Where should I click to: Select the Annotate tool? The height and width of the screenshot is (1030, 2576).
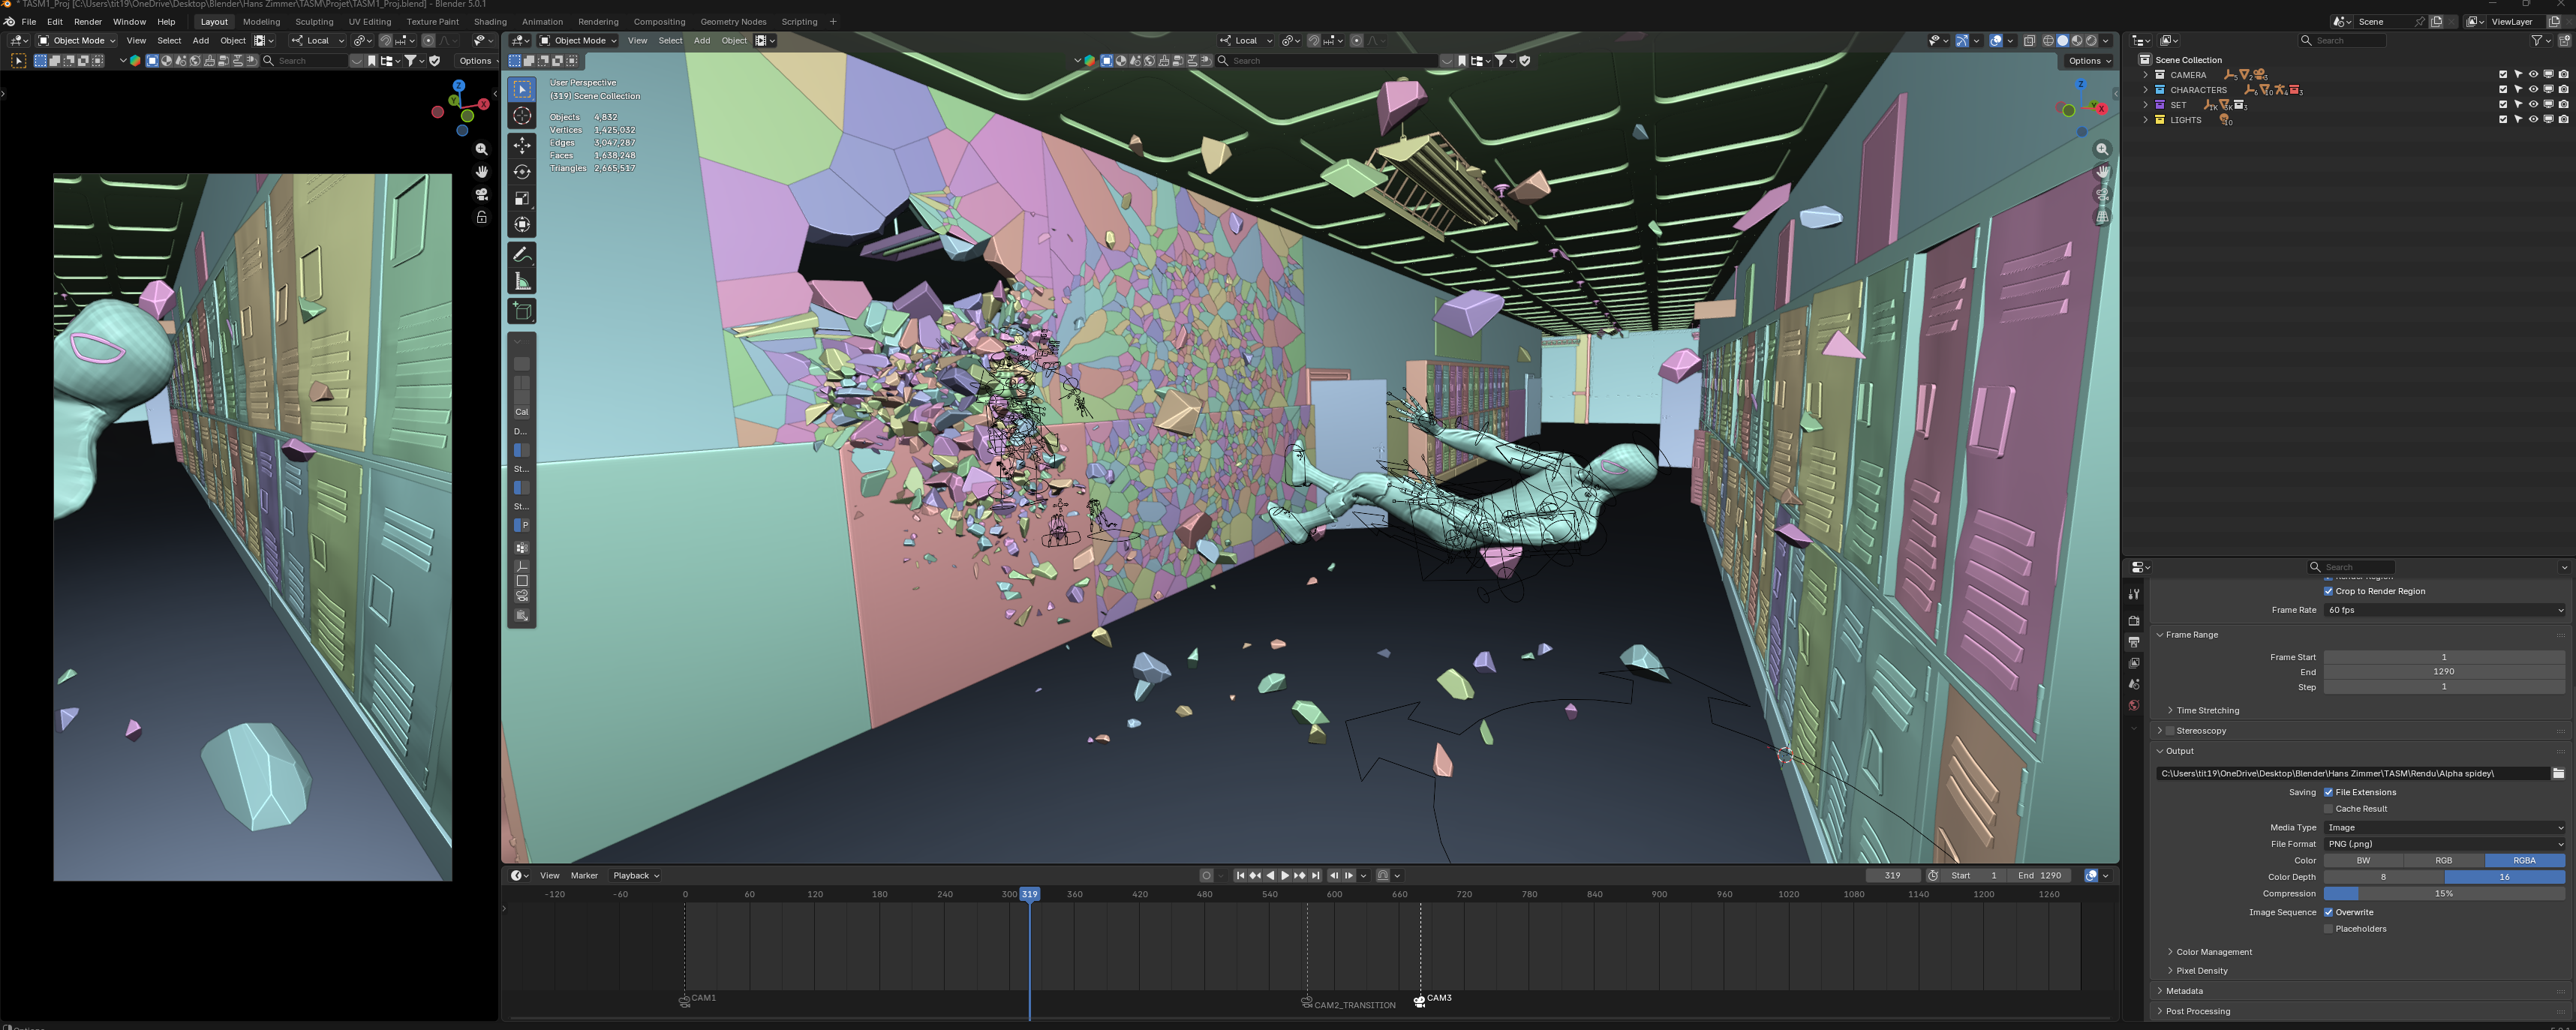pyautogui.click(x=521, y=254)
